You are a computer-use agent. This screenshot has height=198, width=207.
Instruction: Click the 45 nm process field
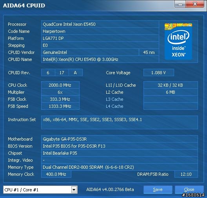point(149,52)
